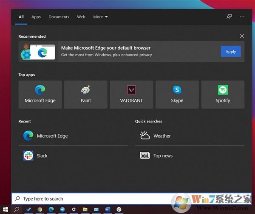
Task: Open Spotify from Top apps
Action: click(x=223, y=94)
